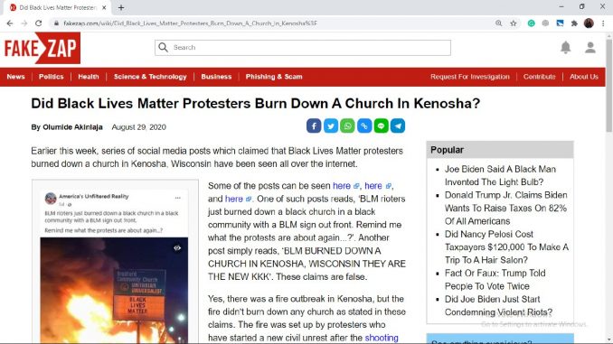Open three-dot menu on embedded Facebook post
Image resolution: width=613 pixels, height=344 pixels.
click(177, 198)
